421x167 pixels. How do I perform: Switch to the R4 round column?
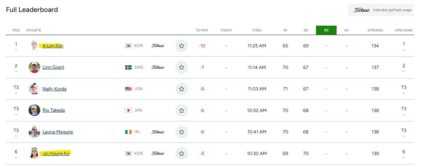347,30
